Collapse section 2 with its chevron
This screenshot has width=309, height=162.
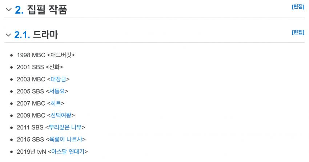point(8,10)
